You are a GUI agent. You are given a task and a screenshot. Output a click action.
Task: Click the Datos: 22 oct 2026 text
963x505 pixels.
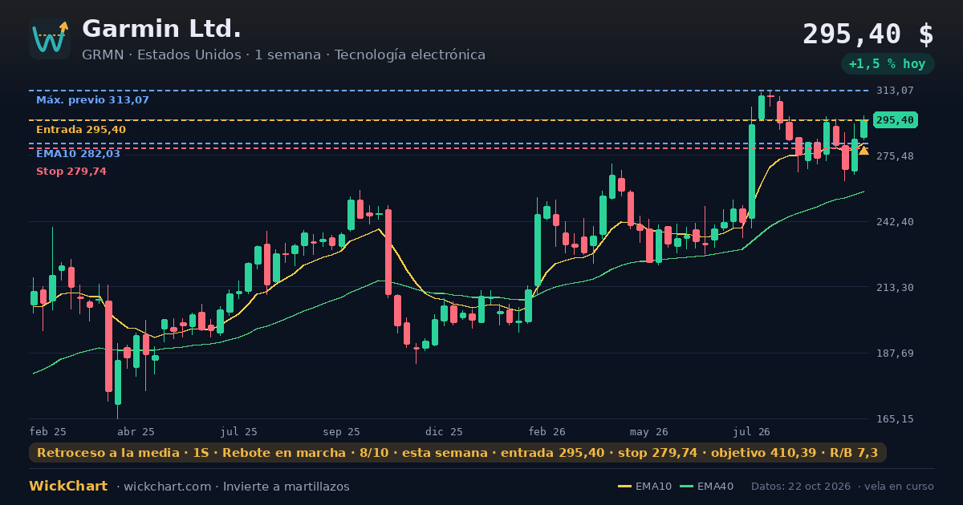click(802, 487)
